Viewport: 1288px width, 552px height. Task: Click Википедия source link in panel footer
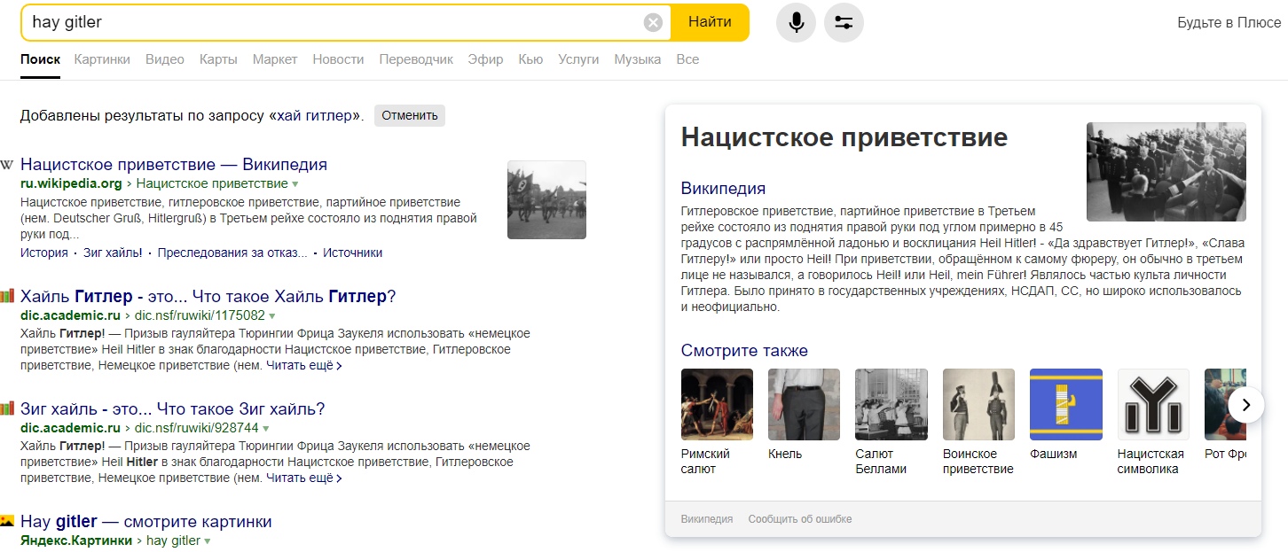pos(707,519)
